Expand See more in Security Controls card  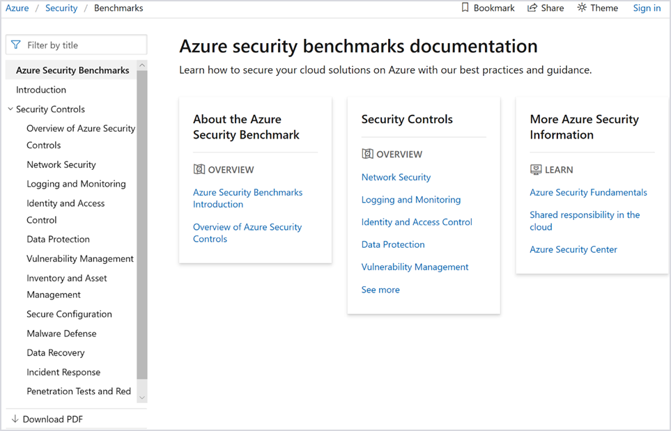click(x=380, y=289)
